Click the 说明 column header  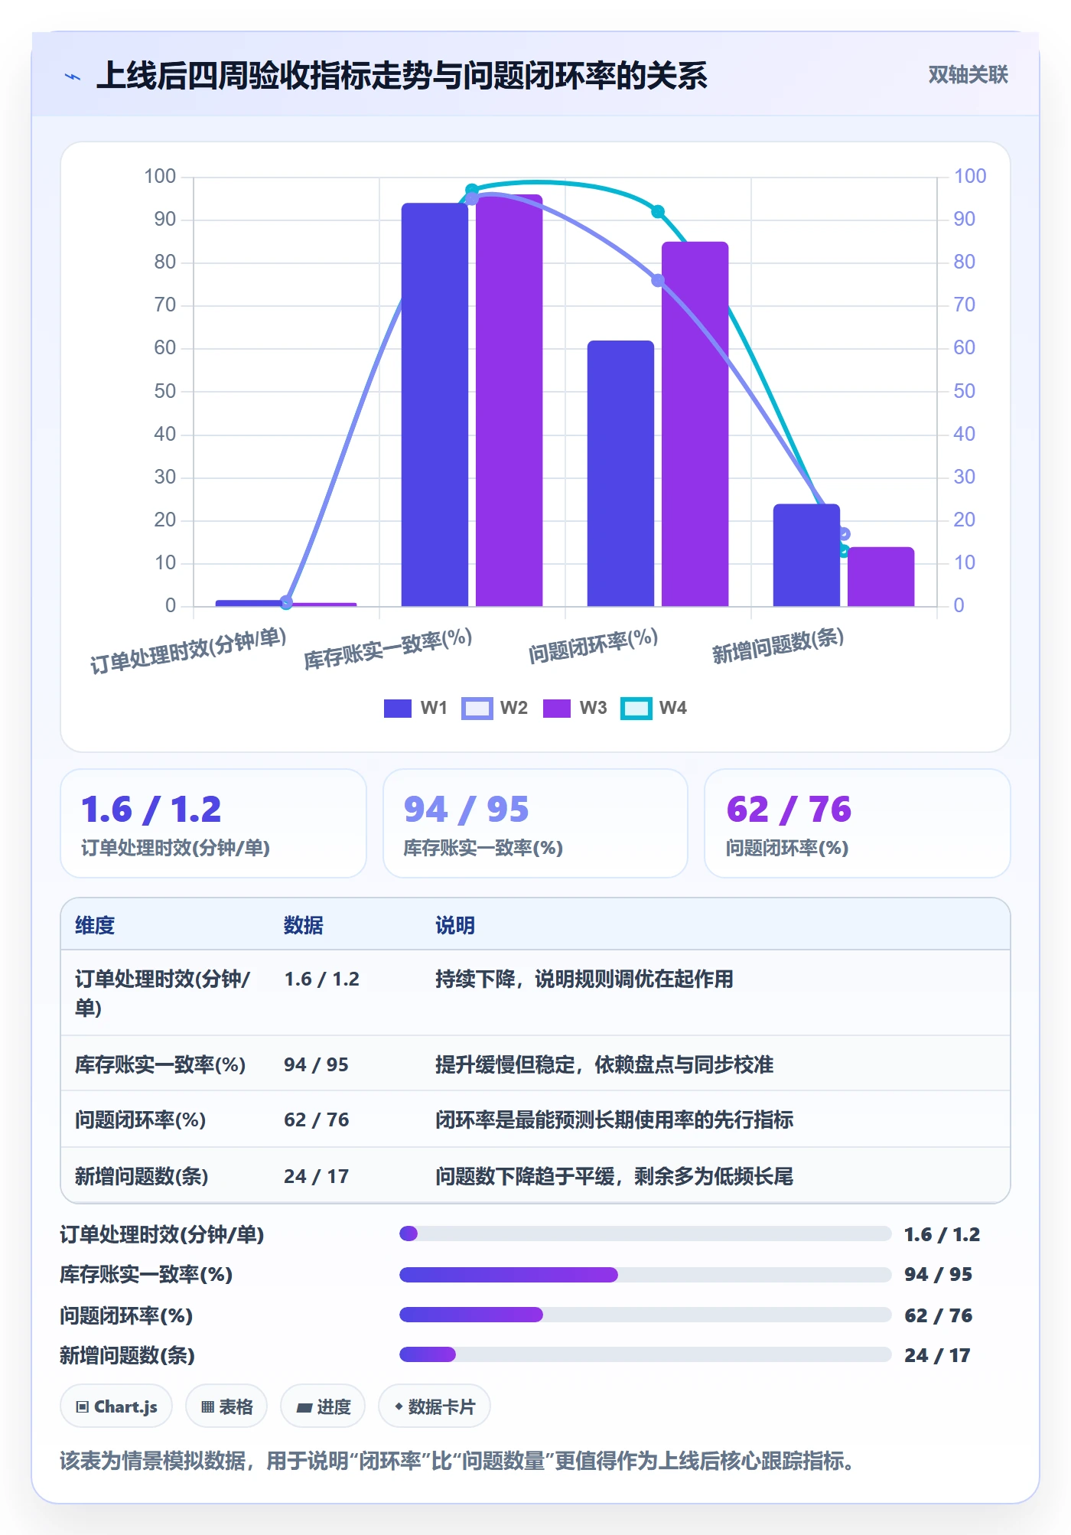(x=455, y=925)
